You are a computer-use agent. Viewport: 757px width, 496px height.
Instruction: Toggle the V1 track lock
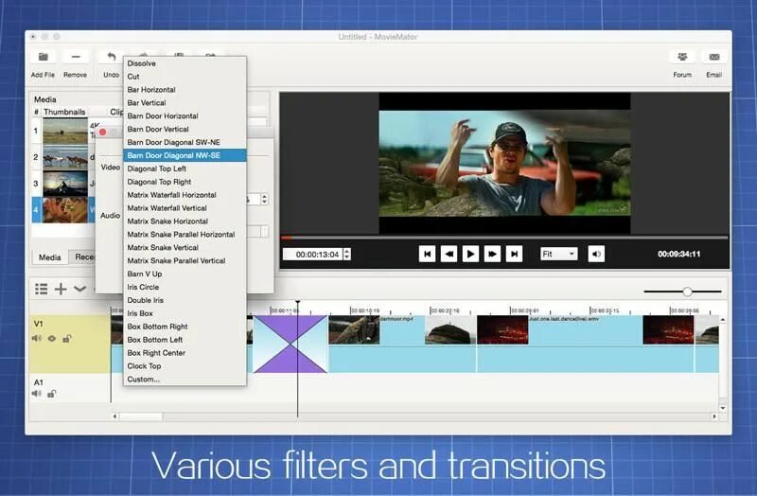pos(66,339)
